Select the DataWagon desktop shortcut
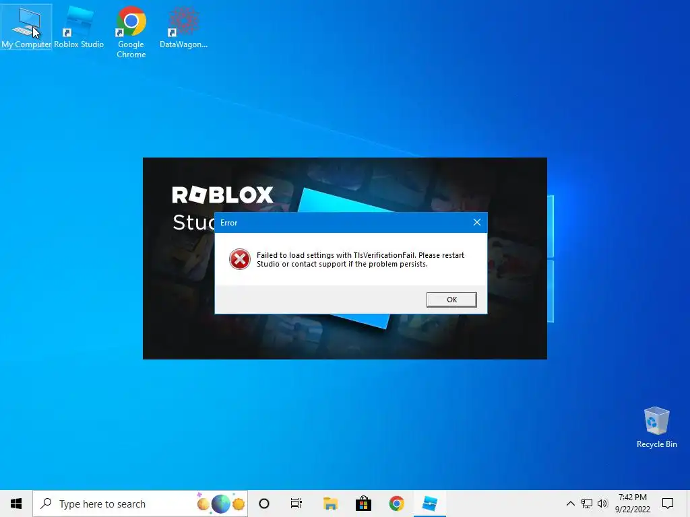The width and height of the screenshot is (690, 517). pos(183,27)
